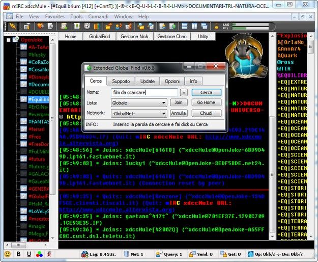Open Notify List toolbar icon
Image resolution: width=318 pixels, height=262 pixels.
click(162, 26)
